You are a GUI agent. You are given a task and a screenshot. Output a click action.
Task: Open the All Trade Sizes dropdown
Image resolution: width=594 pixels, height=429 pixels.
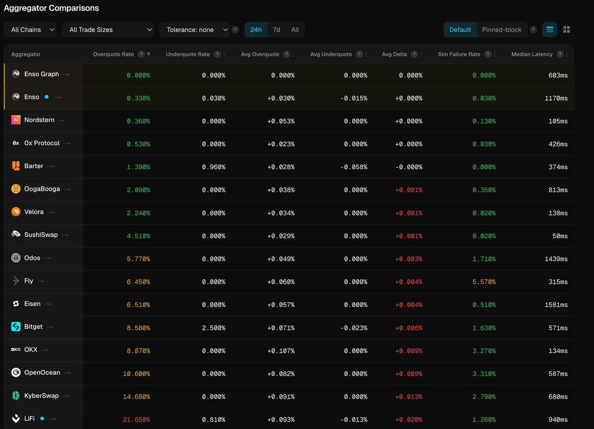[108, 30]
